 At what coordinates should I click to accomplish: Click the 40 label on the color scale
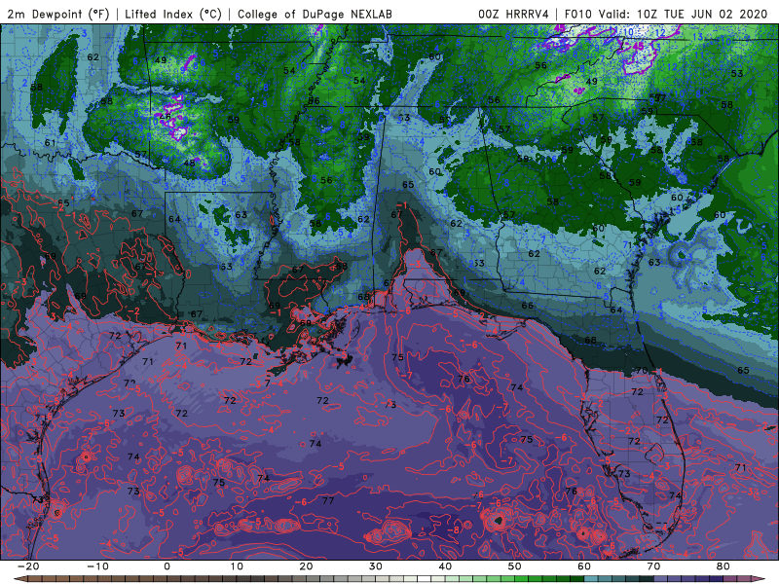445,566
